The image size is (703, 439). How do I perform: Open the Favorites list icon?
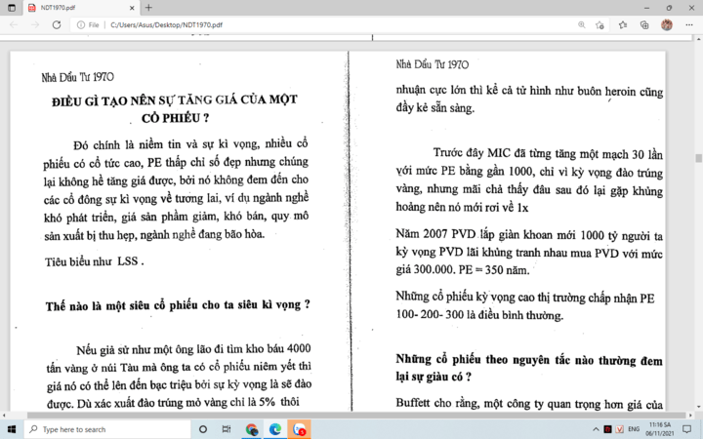click(x=623, y=24)
